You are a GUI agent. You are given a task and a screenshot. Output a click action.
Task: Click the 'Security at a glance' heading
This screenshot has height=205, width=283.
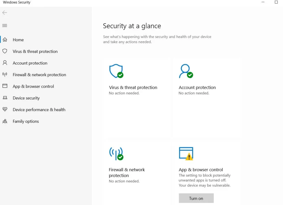(x=132, y=26)
